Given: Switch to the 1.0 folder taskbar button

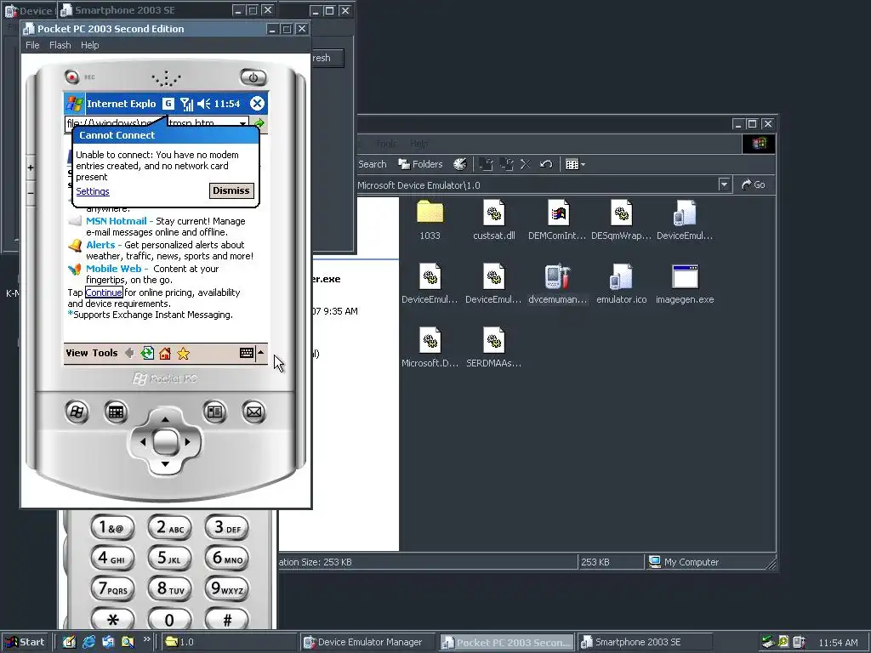Looking at the screenshot, I should coord(228,642).
